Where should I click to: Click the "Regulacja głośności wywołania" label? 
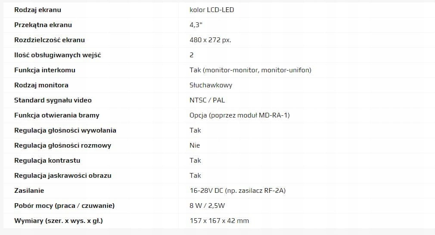[x=65, y=130]
